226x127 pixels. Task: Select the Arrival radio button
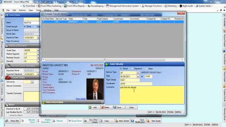[121, 68]
